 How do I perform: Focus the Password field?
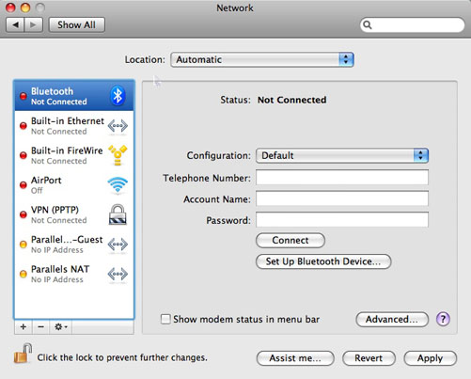pyautogui.click(x=342, y=220)
